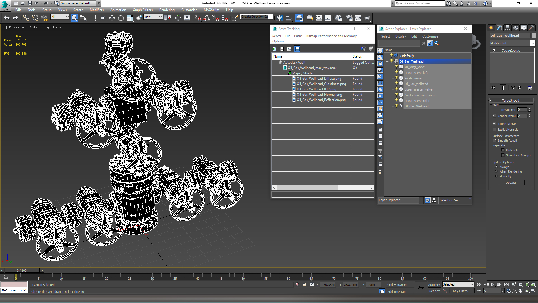Open Select by Name dialog
Image resolution: width=538 pixels, height=303 pixels.
[x=83, y=18]
